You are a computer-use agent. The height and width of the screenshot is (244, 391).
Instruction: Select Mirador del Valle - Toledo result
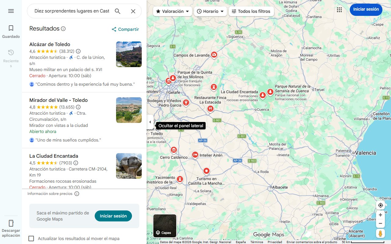click(x=58, y=100)
